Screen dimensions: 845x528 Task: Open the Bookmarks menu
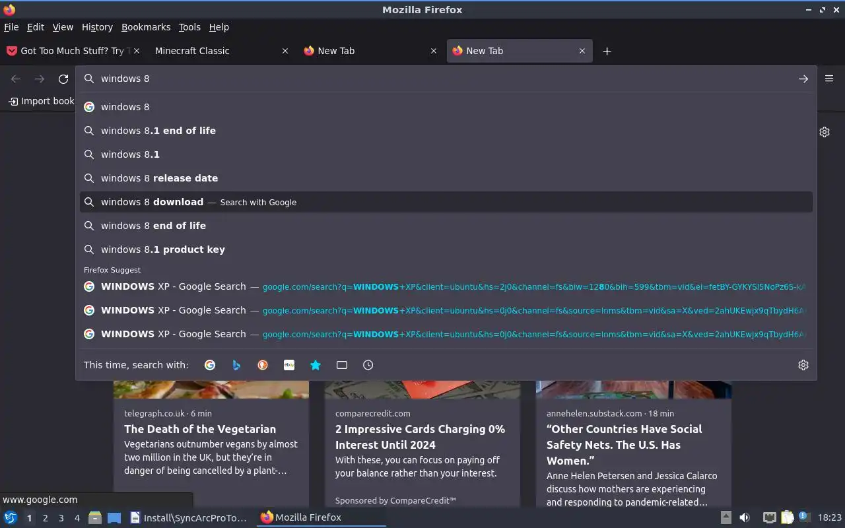click(146, 27)
